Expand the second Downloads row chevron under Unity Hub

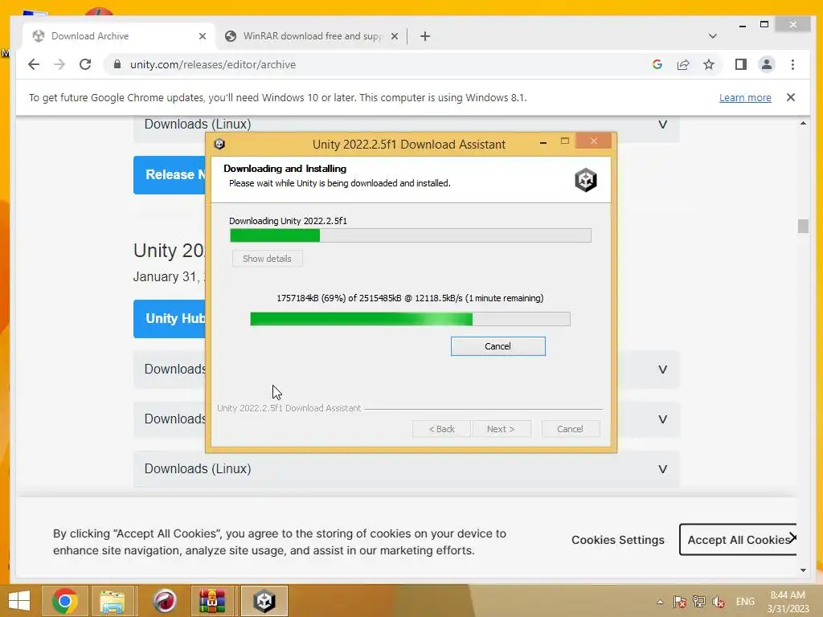click(663, 419)
